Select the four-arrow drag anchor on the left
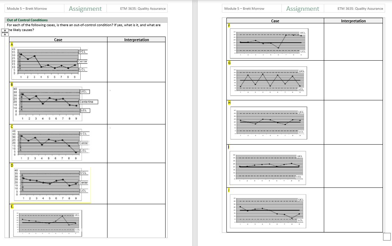This screenshot has height=246, width=392. click(5, 32)
